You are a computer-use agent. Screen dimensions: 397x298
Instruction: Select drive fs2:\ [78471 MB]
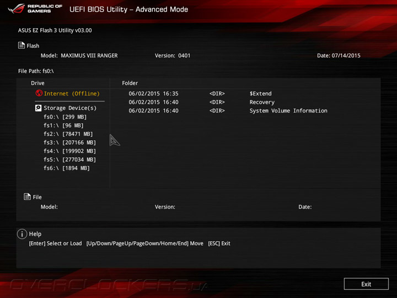coord(68,134)
